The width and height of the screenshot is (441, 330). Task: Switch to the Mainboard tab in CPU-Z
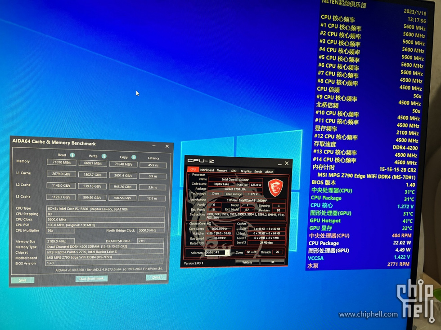[x=207, y=170]
